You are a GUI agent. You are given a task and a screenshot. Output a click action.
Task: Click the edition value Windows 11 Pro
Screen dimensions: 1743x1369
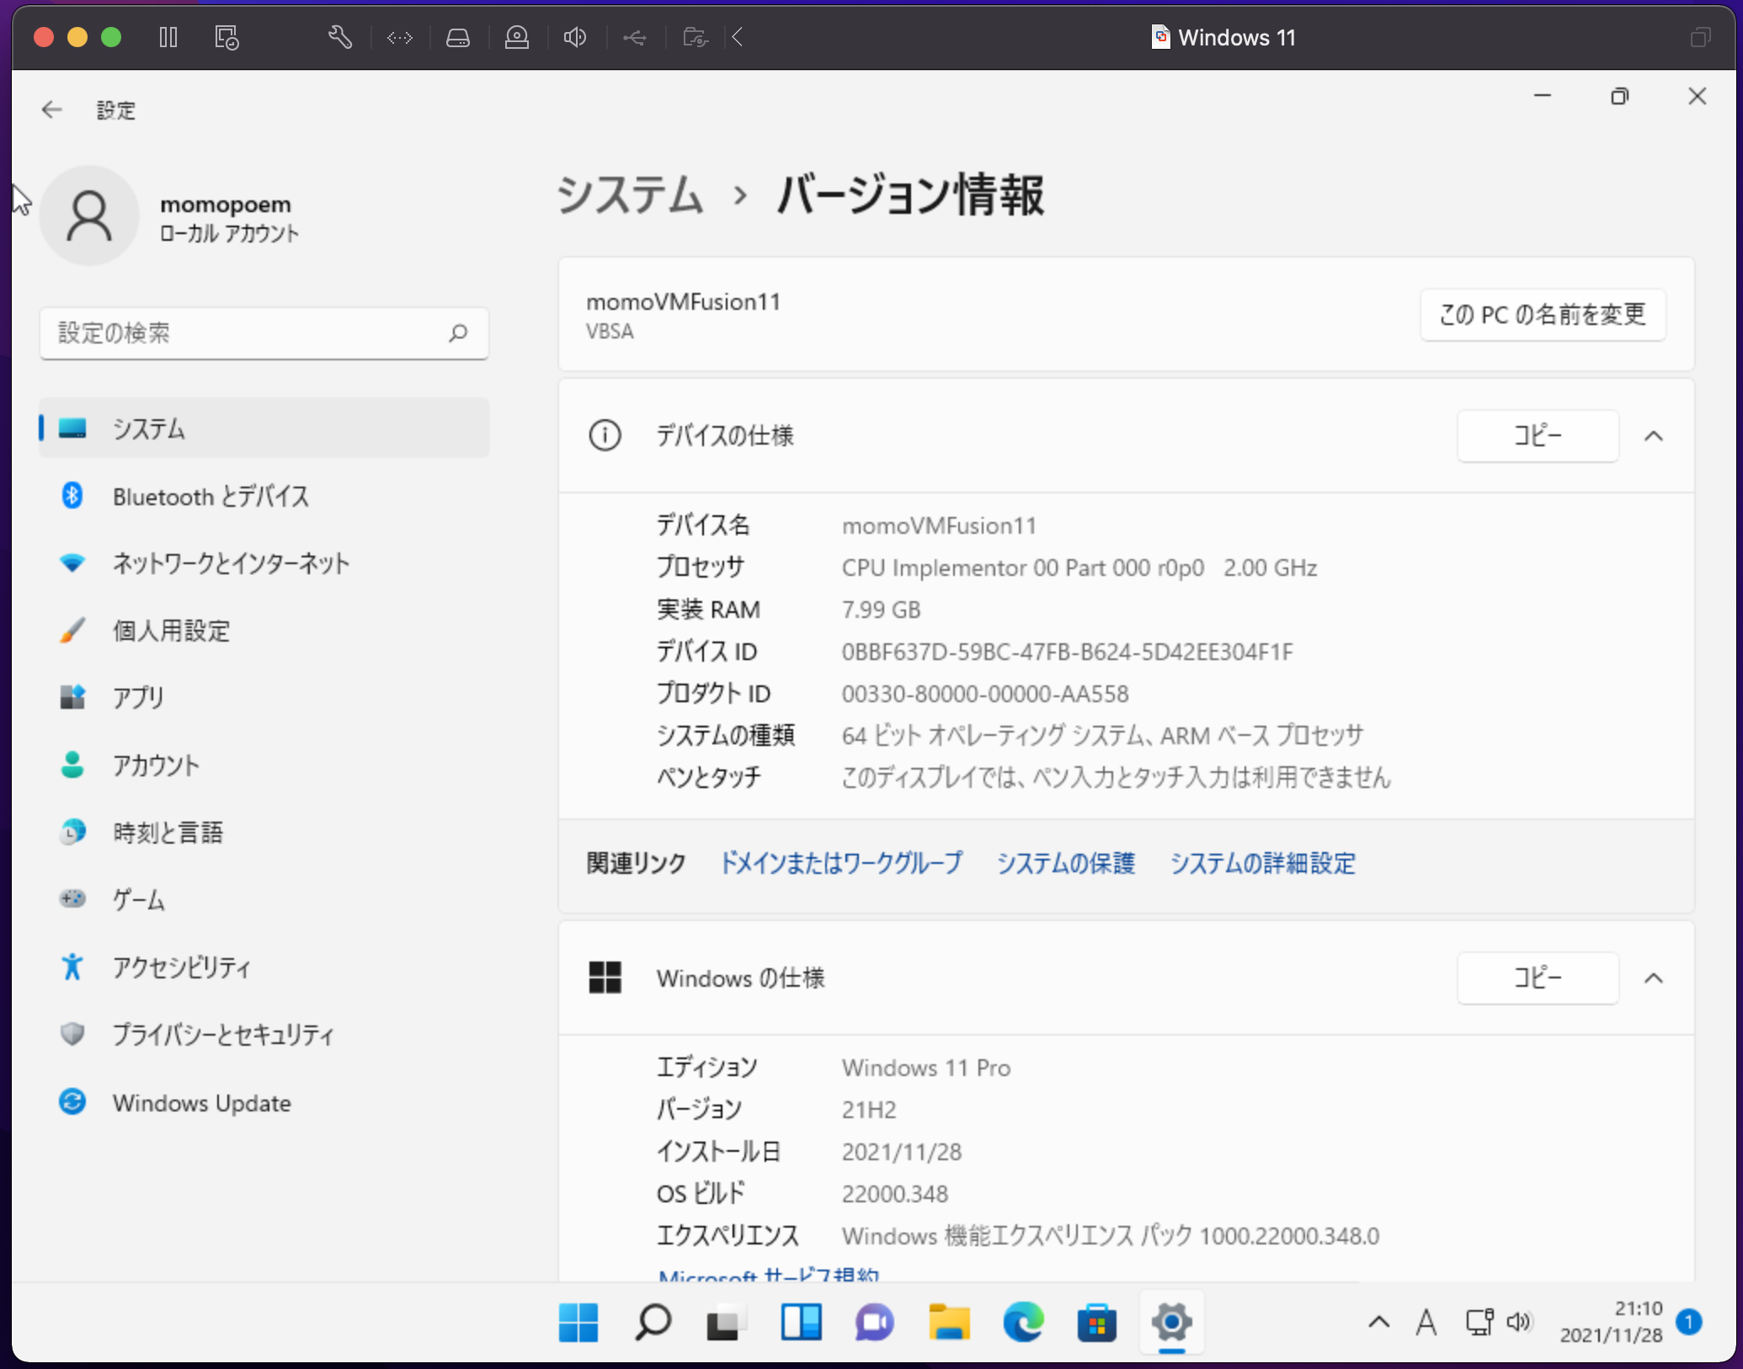(x=925, y=1068)
